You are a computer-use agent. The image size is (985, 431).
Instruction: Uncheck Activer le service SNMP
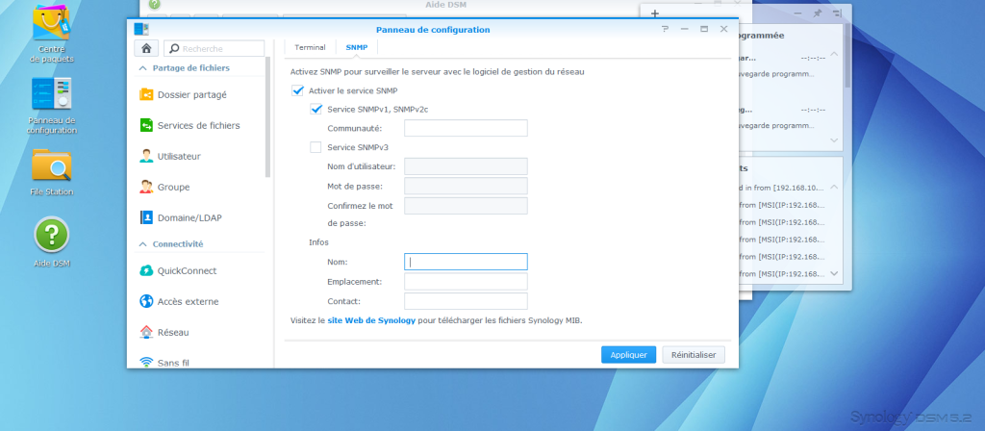click(298, 90)
